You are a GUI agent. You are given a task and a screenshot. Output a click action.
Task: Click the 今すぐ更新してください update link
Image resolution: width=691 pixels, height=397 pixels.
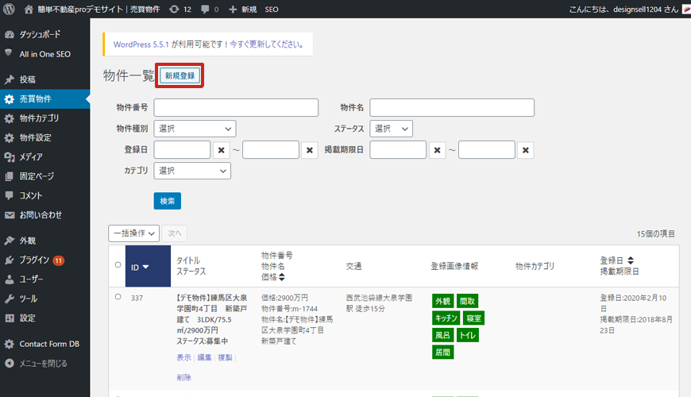tap(266, 44)
